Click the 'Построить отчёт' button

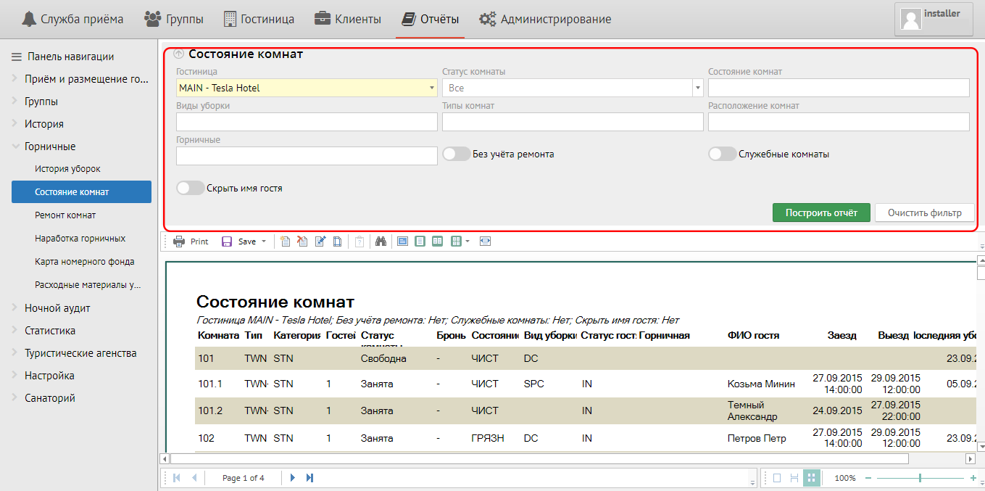(x=821, y=213)
